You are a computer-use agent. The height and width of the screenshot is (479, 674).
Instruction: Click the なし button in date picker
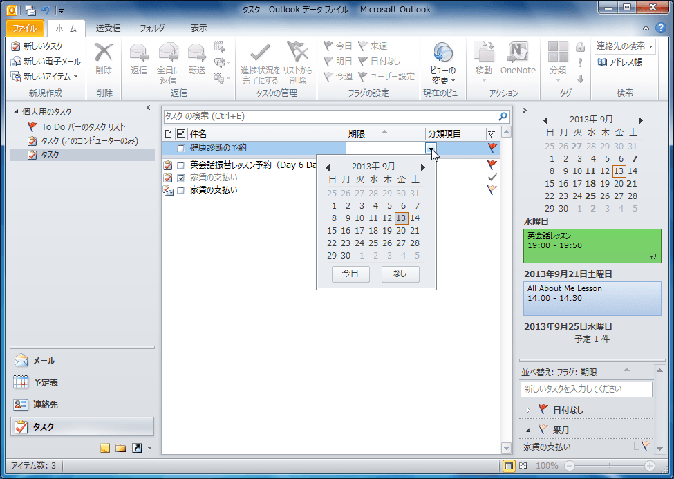coord(400,274)
